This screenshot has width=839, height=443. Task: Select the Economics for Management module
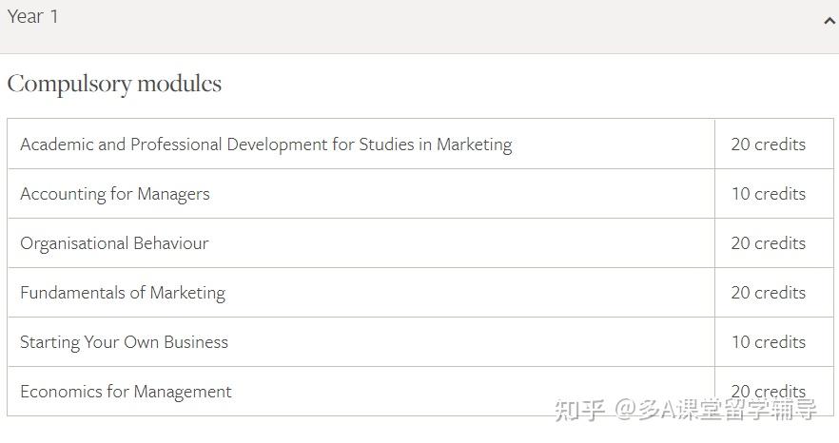point(126,392)
